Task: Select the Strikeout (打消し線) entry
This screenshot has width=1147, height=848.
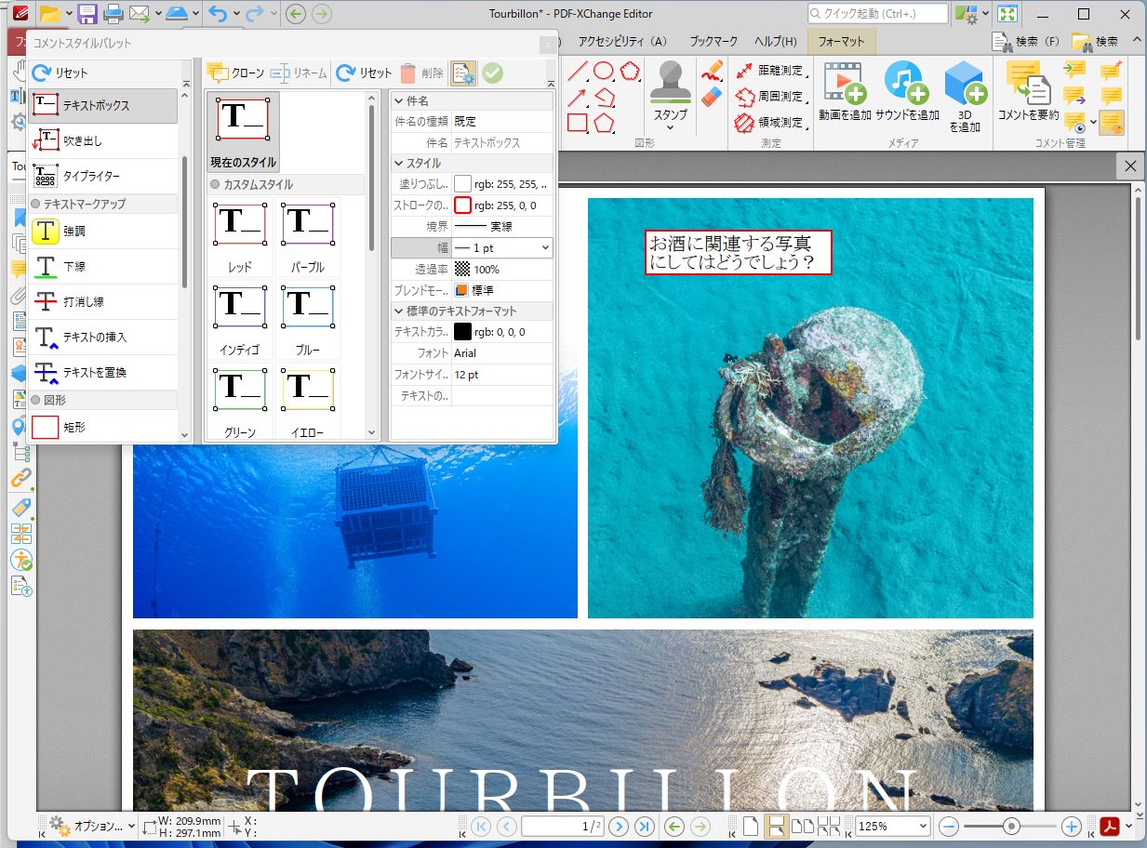Action: (102, 302)
